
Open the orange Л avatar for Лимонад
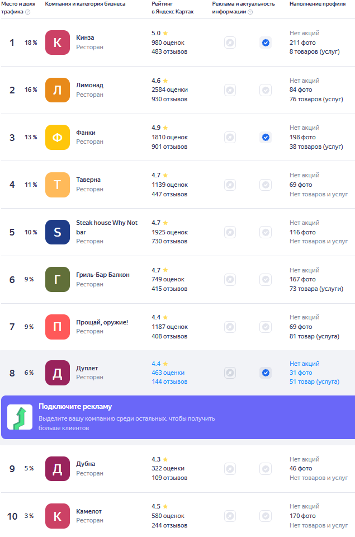(x=58, y=90)
